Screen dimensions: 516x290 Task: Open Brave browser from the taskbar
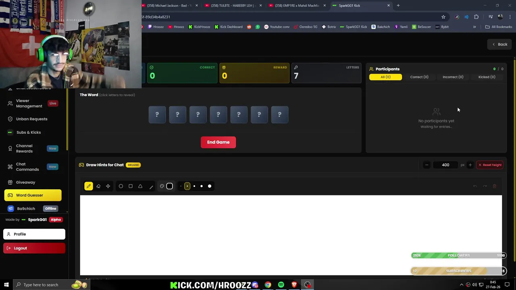pos(294,285)
